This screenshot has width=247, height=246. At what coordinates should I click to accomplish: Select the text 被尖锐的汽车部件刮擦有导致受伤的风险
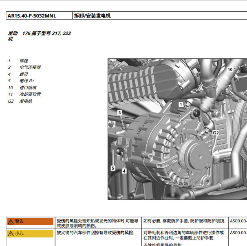[x=95, y=233]
